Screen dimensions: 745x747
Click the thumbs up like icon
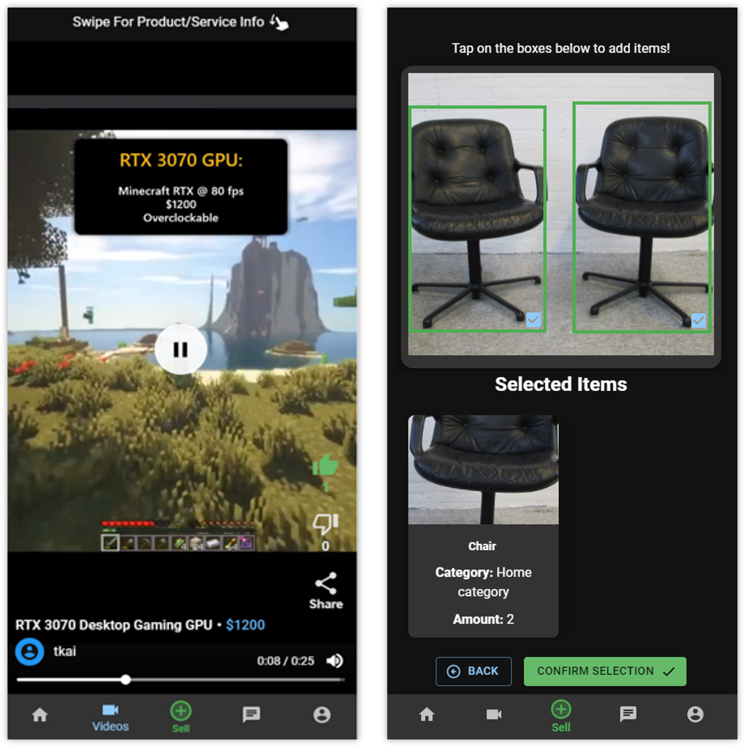[325, 465]
